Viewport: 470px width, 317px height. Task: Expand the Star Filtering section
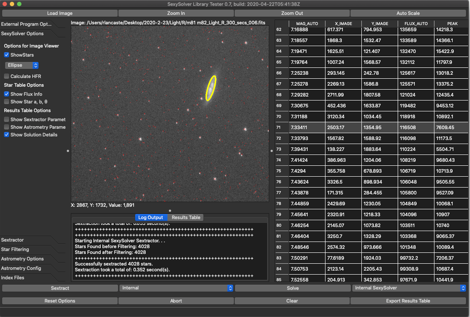click(x=15, y=249)
